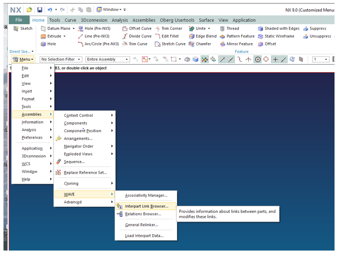Open the Curve ribbon tab
The height and width of the screenshot is (254, 339).
click(70, 20)
